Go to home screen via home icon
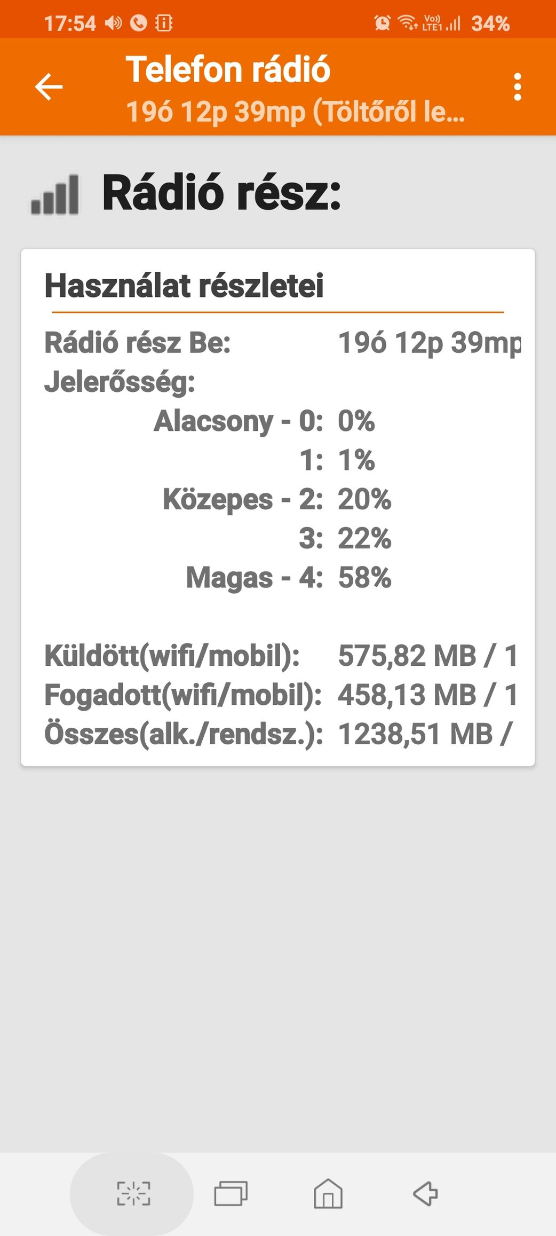556x1236 pixels. [328, 1193]
